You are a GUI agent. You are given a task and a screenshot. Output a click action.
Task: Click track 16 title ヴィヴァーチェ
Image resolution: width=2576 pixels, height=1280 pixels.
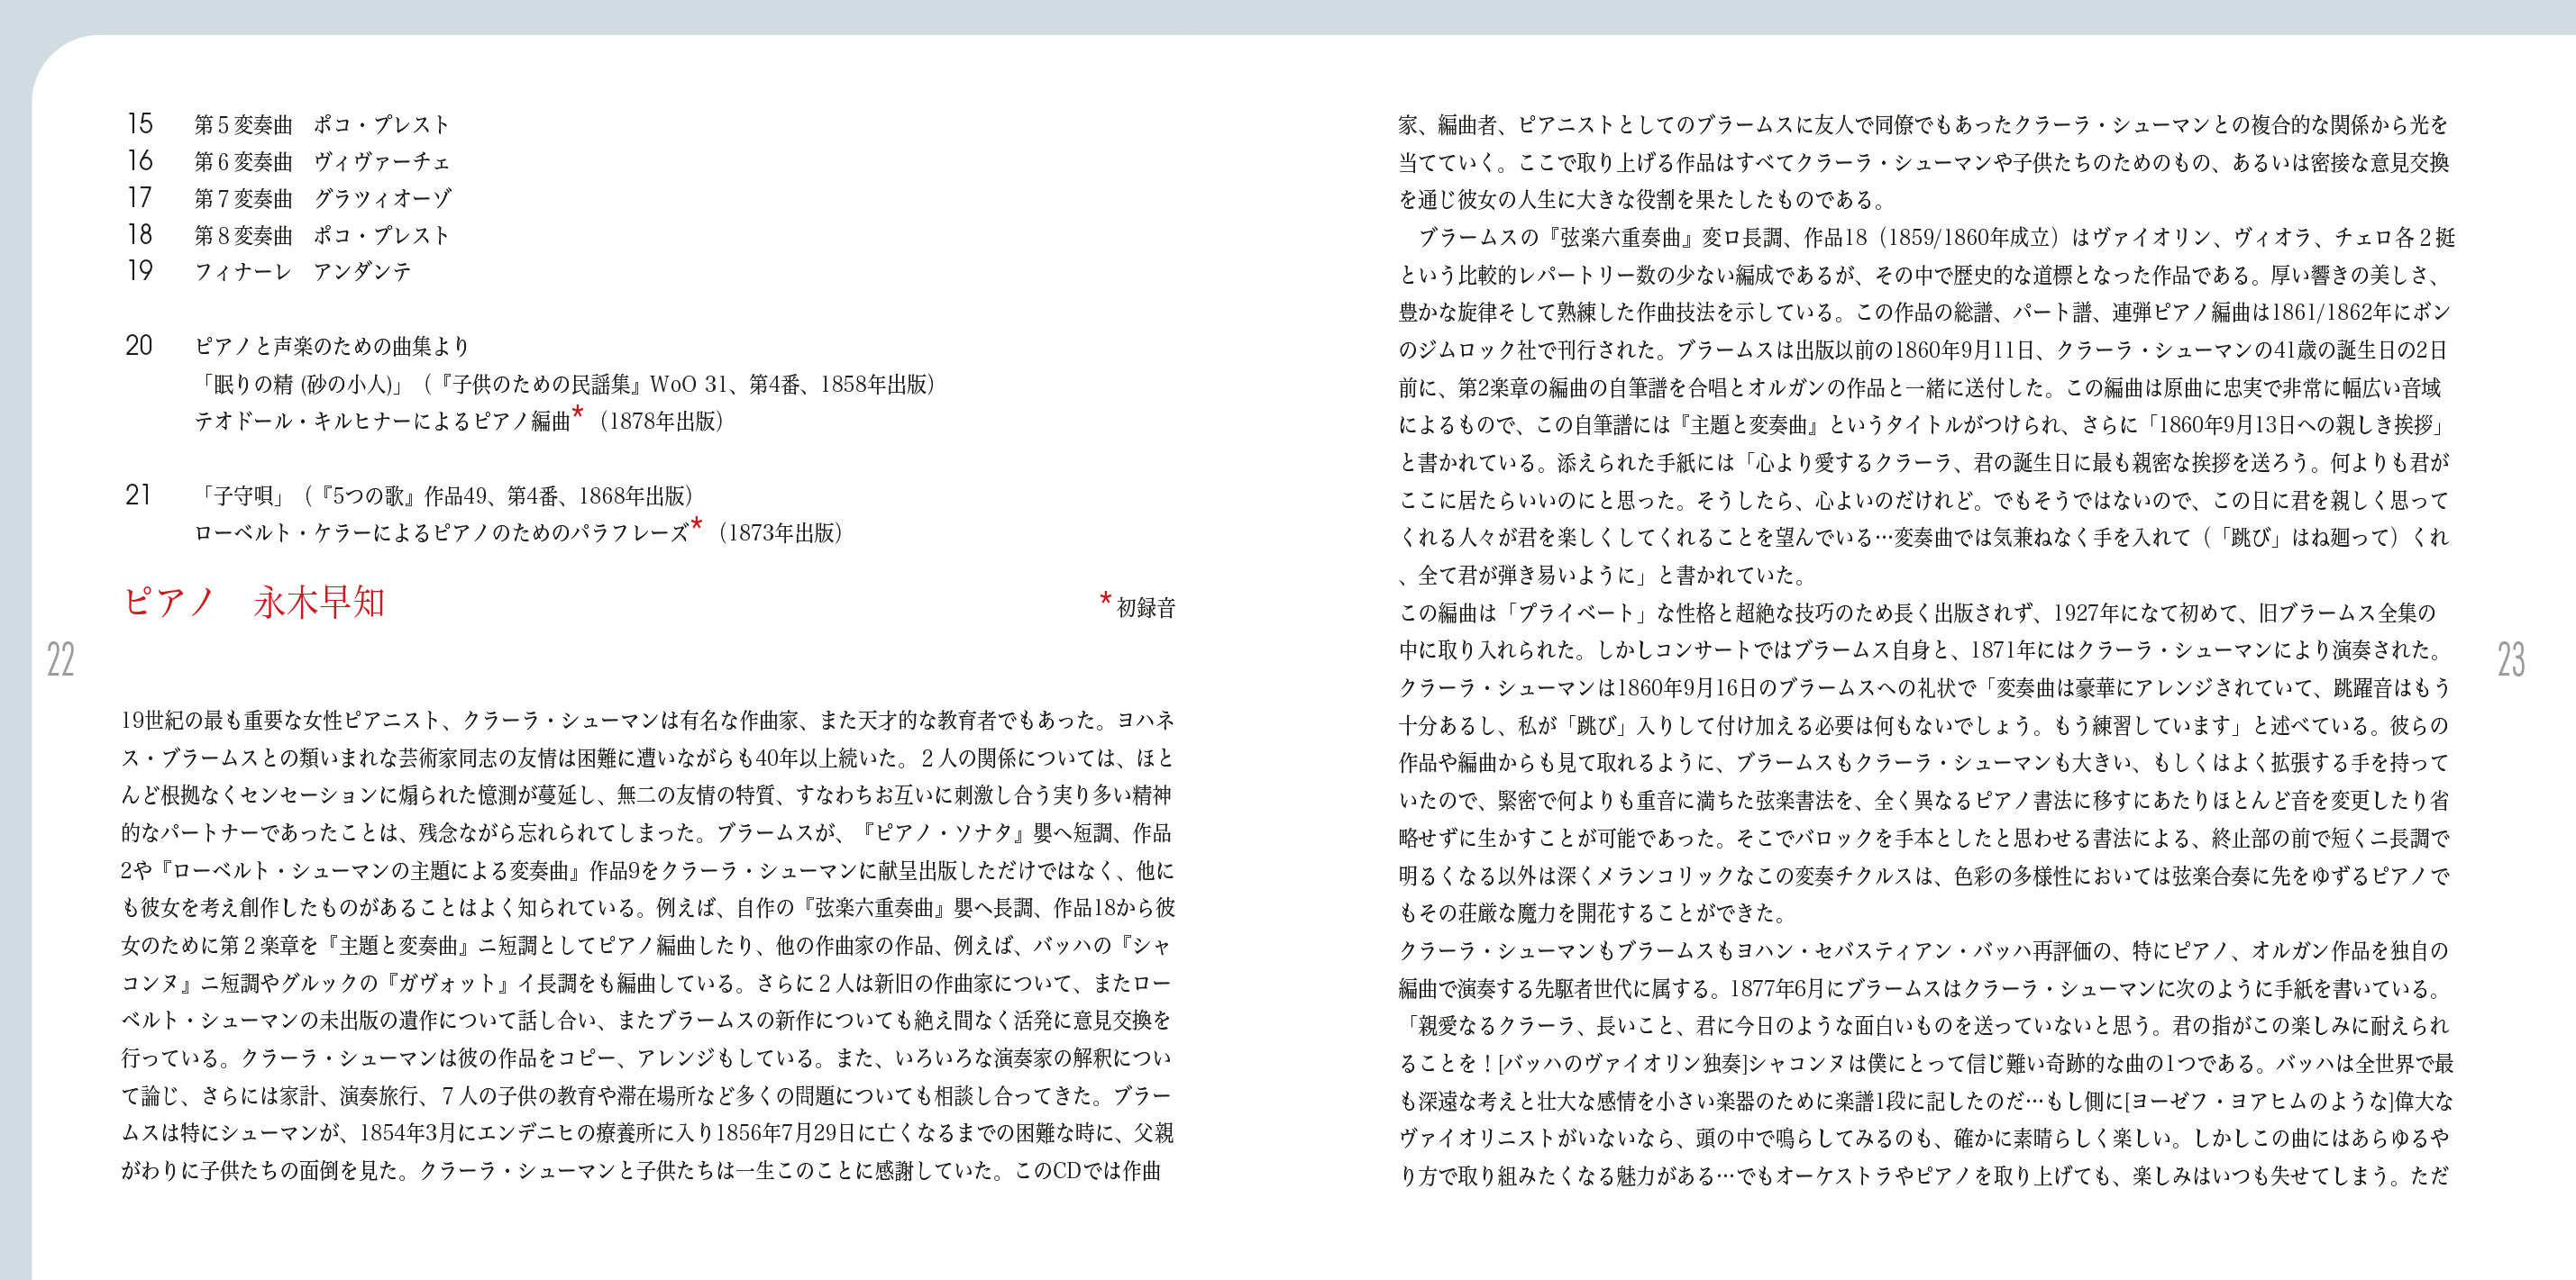click(x=381, y=162)
